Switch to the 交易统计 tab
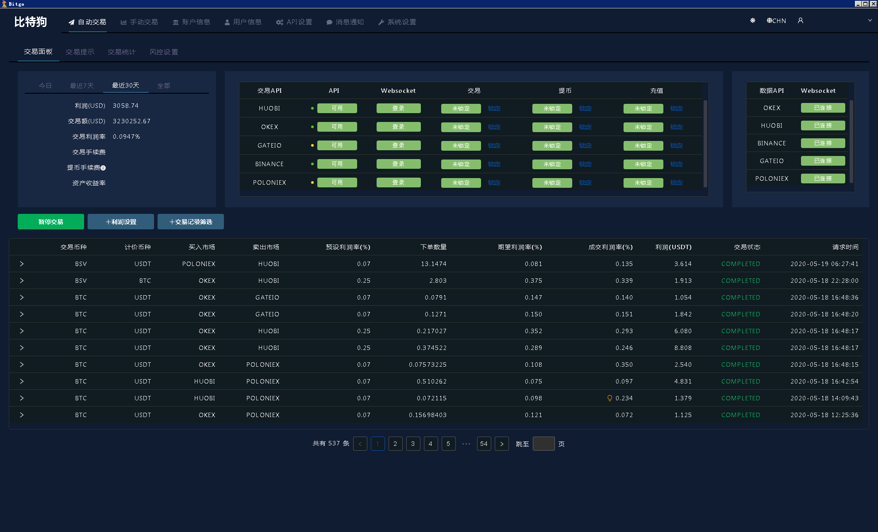The image size is (878, 532). pyautogui.click(x=122, y=52)
